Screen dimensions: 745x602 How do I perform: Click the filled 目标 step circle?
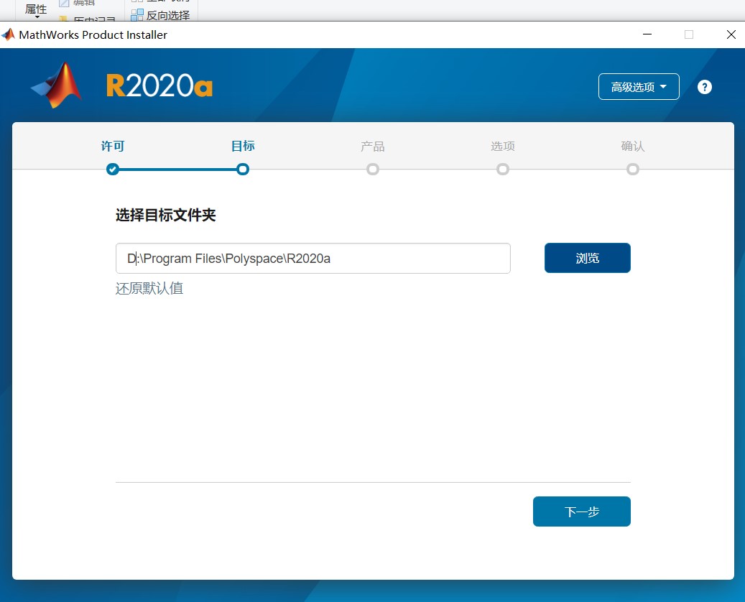243,170
